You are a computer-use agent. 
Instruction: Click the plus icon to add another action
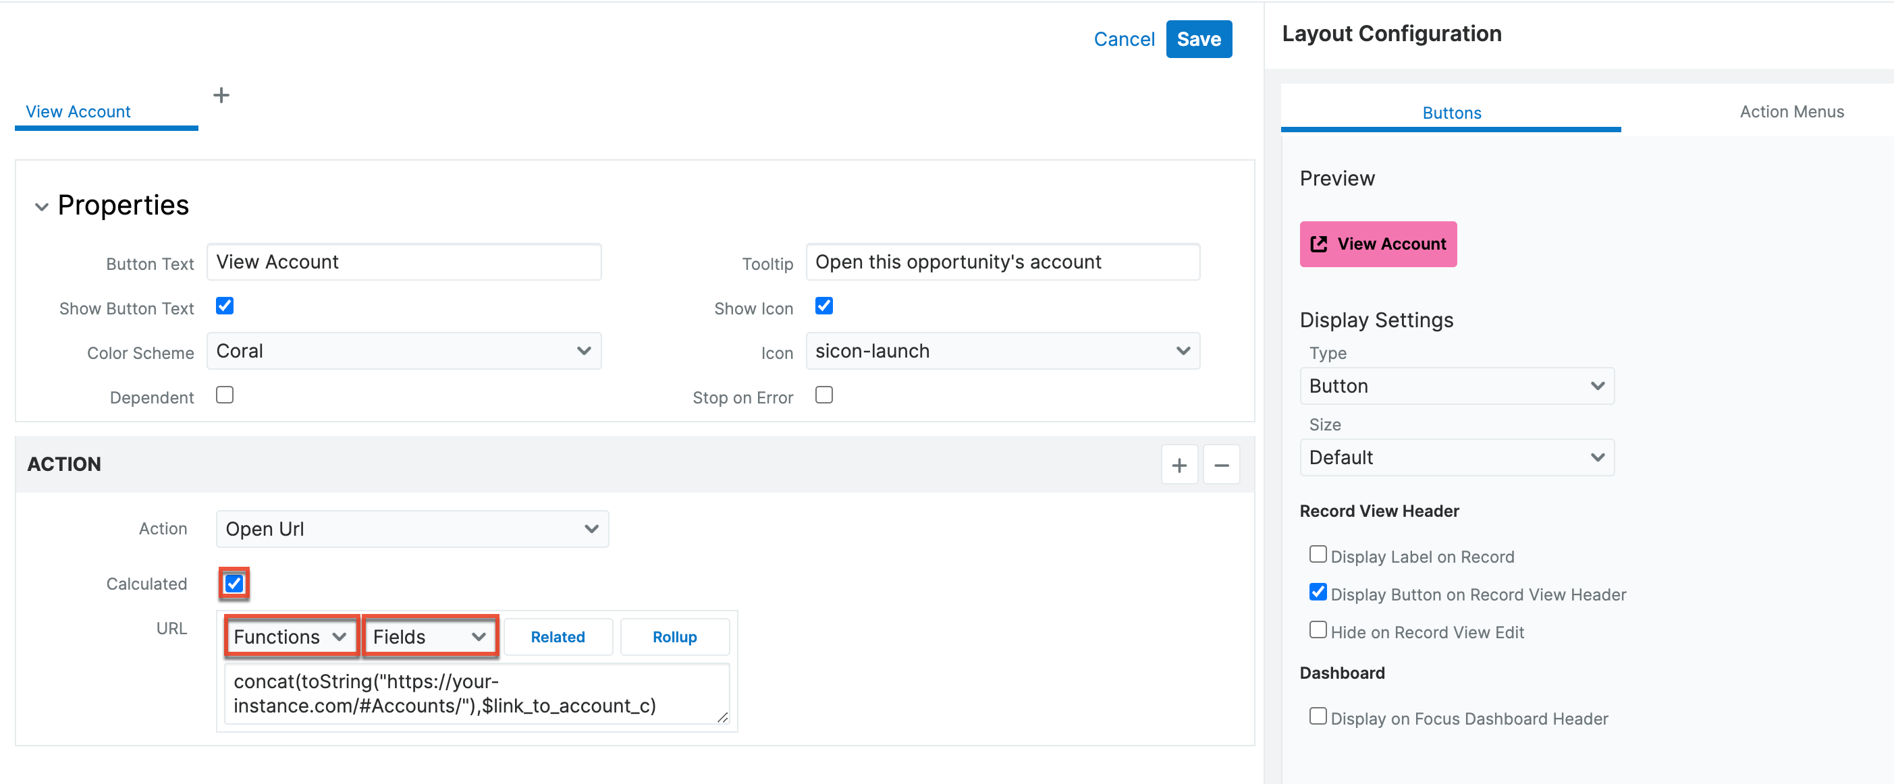[1179, 464]
